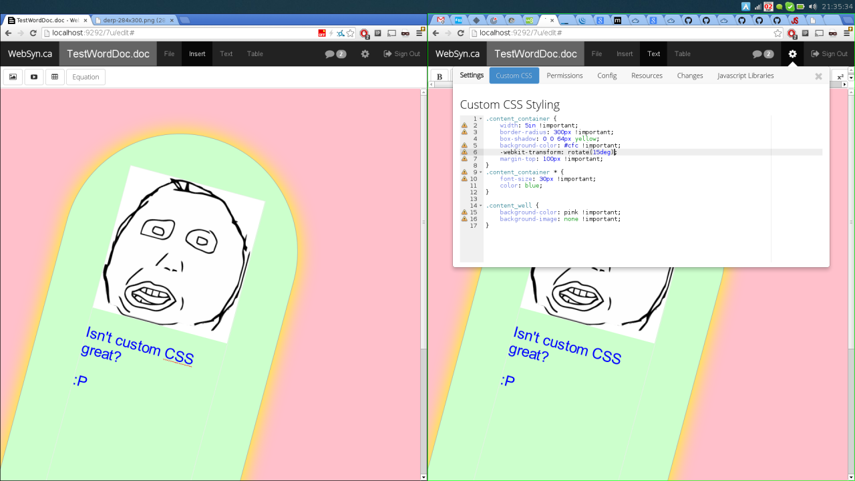Sign Out from the right window
The width and height of the screenshot is (855, 481).
tap(830, 54)
